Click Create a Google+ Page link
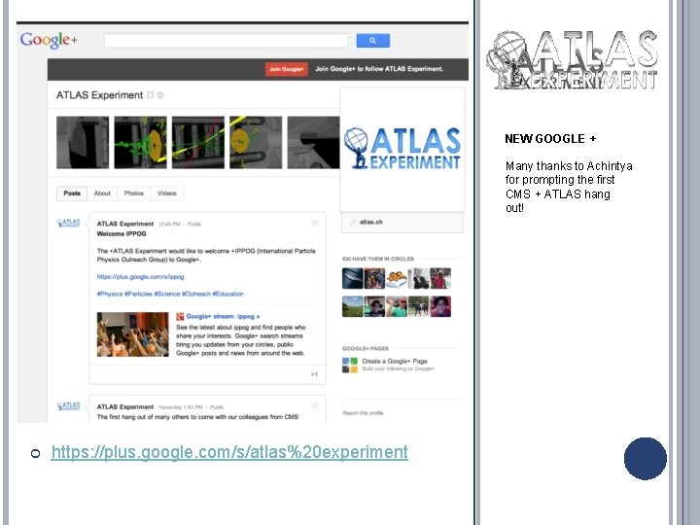Screen dimensions: 700x525 pos(395,361)
